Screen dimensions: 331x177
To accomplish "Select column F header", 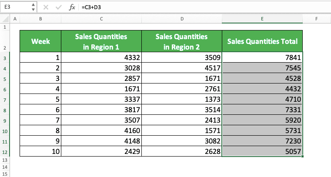I will (x=317, y=19).
